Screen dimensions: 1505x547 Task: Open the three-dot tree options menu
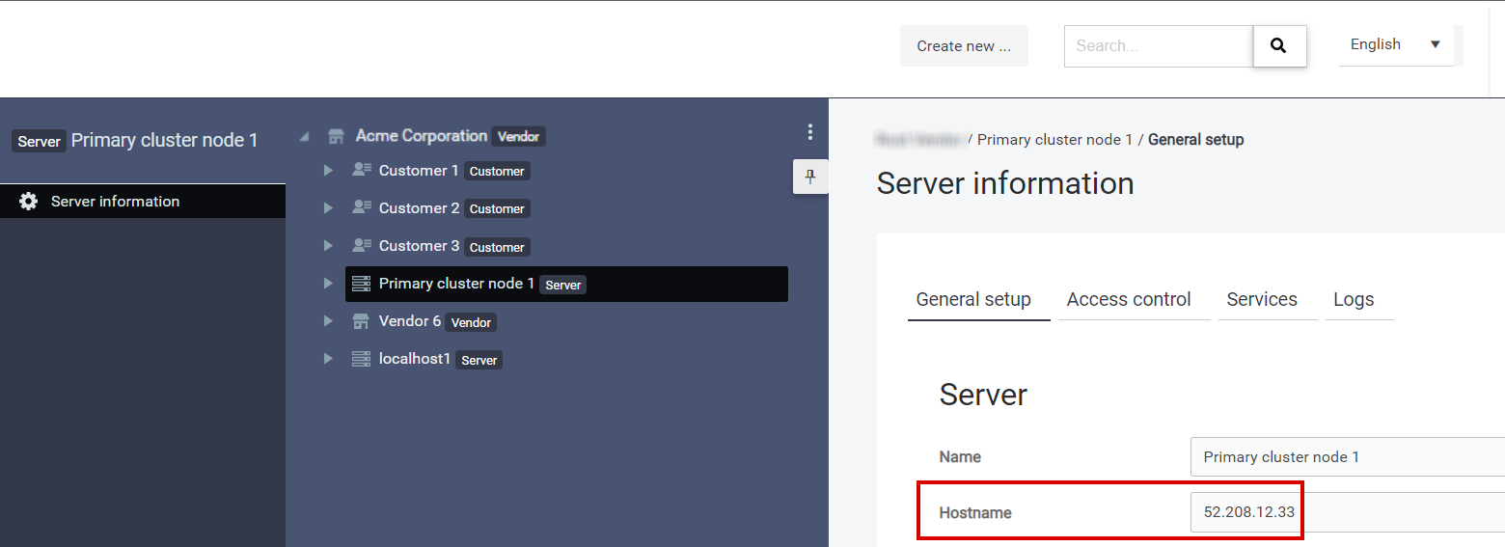tap(809, 132)
